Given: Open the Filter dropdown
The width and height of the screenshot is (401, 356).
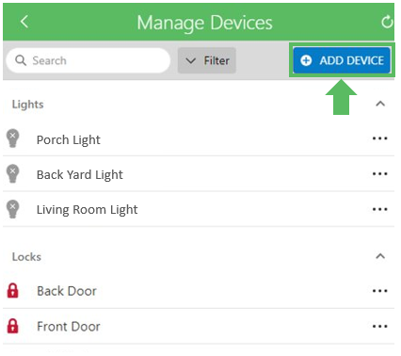Looking at the screenshot, I should (207, 60).
